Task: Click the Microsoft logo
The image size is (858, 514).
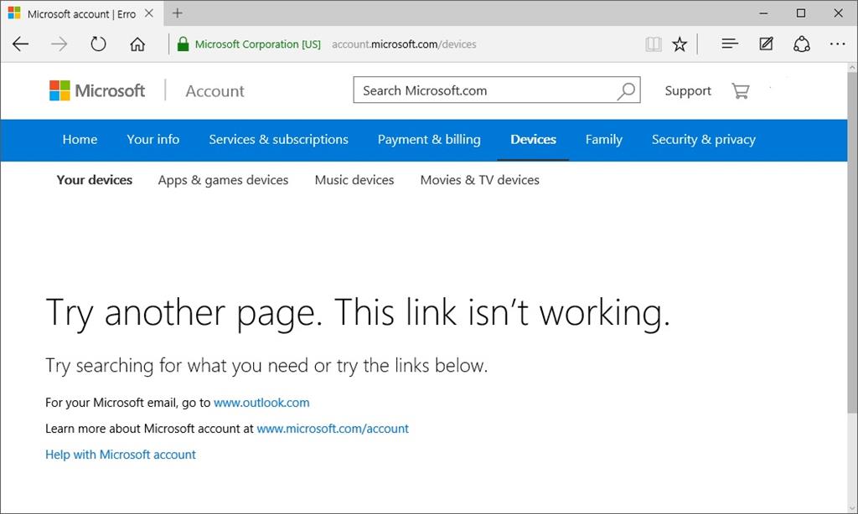Action: (97, 90)
